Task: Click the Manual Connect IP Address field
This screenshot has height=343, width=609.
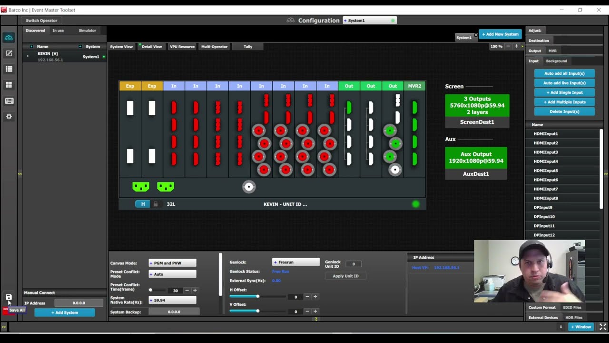Action: coord(79,303)
